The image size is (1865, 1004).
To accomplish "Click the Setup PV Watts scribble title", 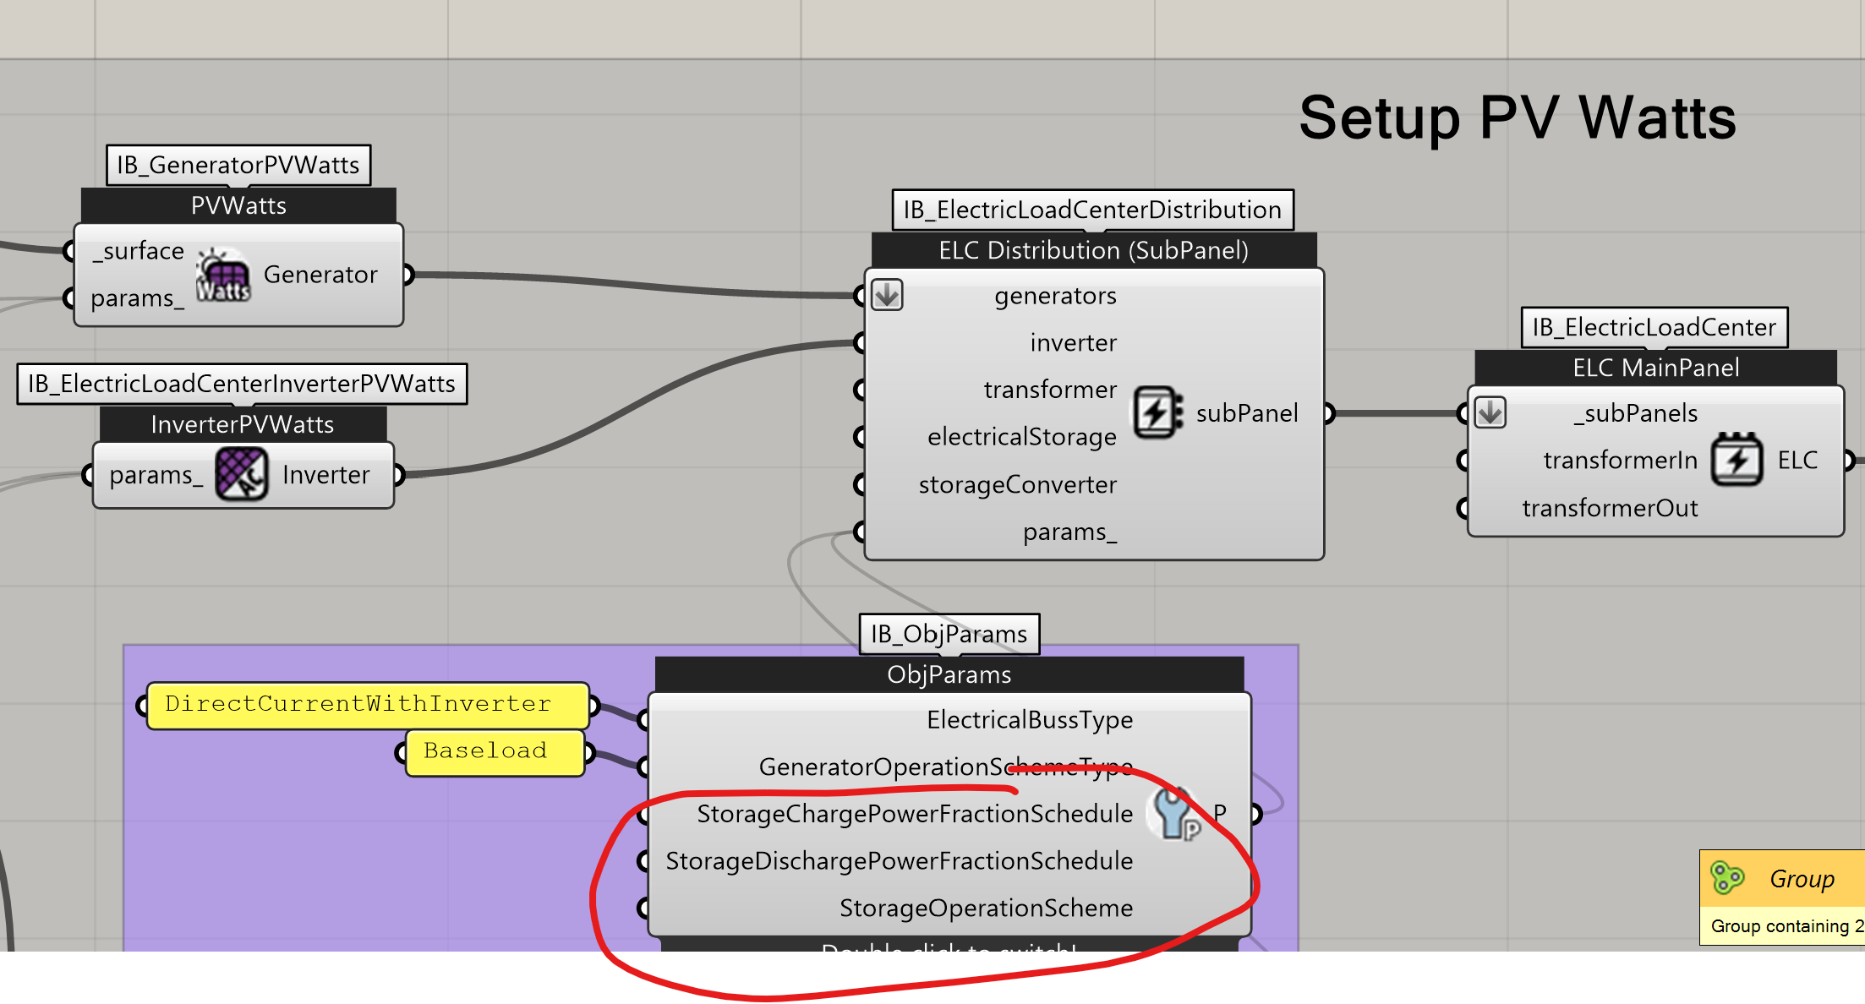I will (x=1517, y=117).
